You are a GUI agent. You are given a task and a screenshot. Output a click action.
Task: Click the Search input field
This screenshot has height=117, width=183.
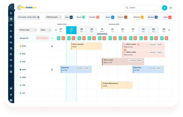[x=142, y=8]
